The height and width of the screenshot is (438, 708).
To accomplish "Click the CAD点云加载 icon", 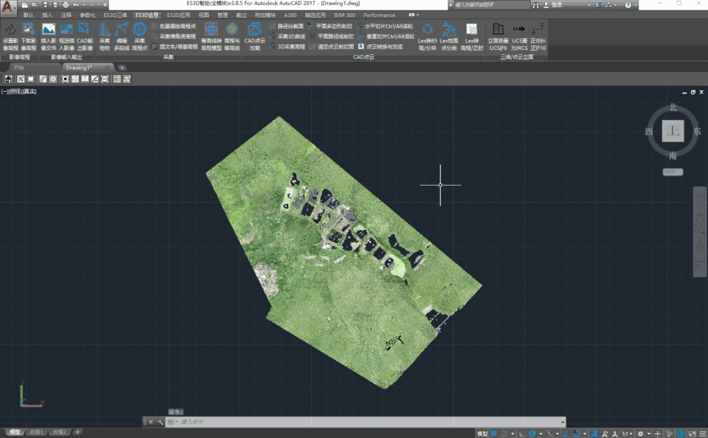I will [255, 37].
